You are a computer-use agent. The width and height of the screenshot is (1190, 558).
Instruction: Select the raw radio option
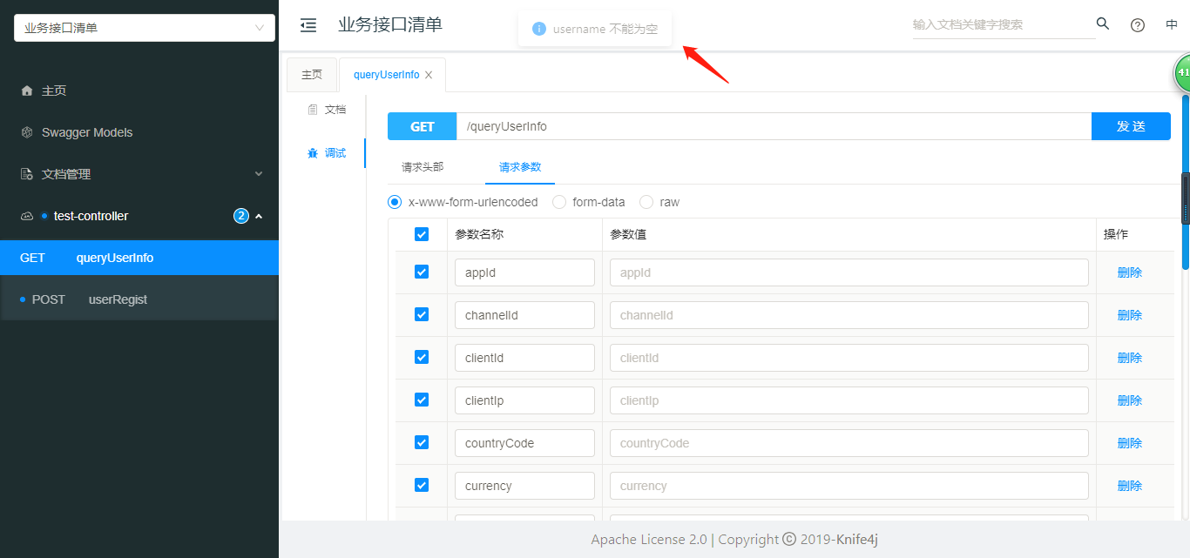pyautogui.click(x=646, y=202)
